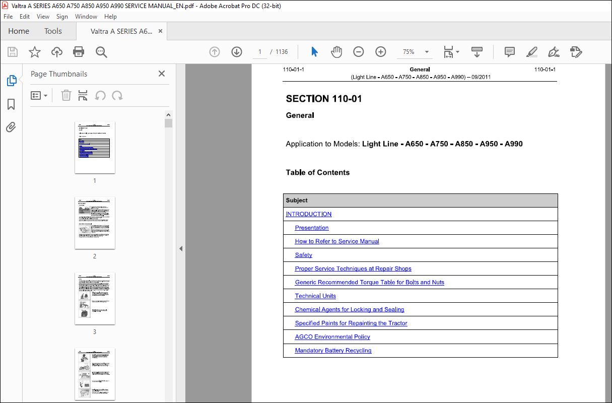Open the INTRODUCTION link

coord(309,214)
